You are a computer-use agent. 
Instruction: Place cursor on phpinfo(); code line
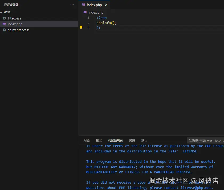click(107, 23)
